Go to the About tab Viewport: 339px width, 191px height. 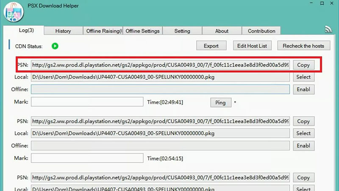click(x=222, y=31)
